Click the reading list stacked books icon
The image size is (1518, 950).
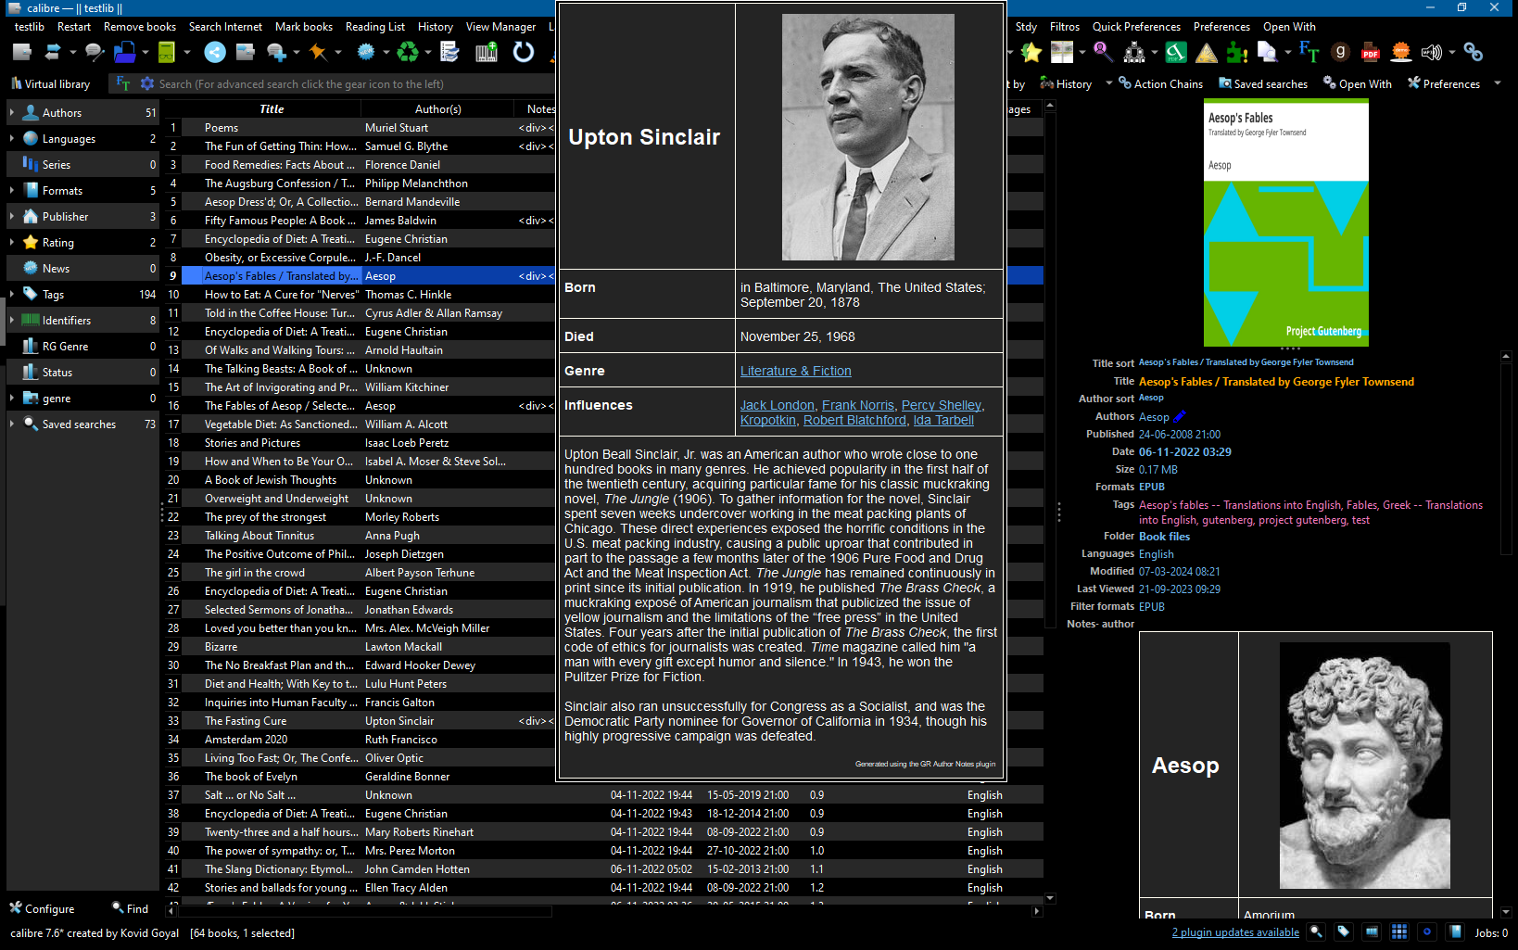click(449, 53)
